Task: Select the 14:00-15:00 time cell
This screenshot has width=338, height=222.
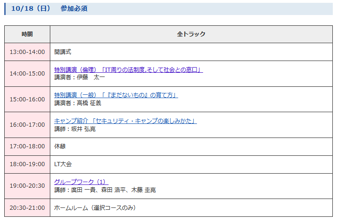Action: click(27, 74)
